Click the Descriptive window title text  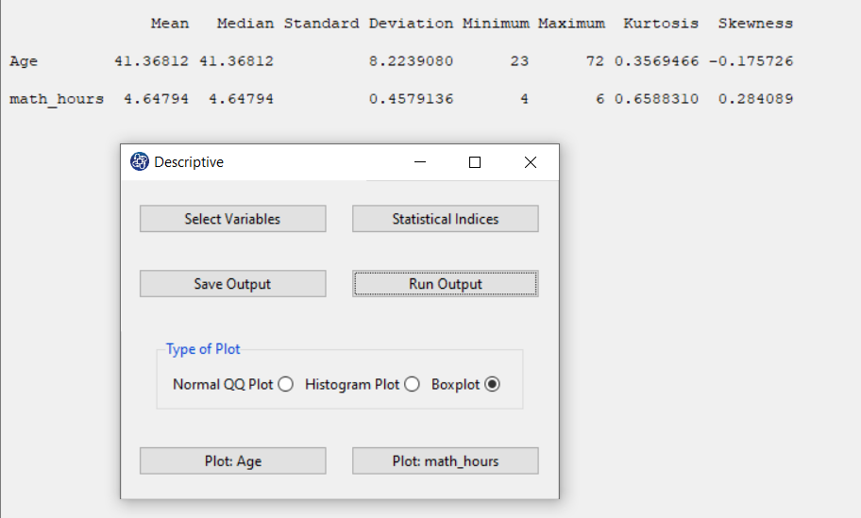[189, 162]
